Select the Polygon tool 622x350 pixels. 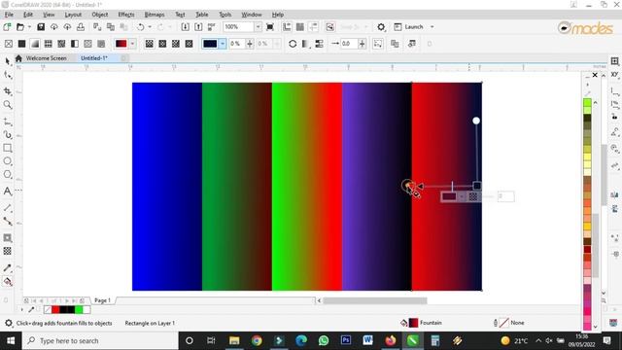click(7, 174)
